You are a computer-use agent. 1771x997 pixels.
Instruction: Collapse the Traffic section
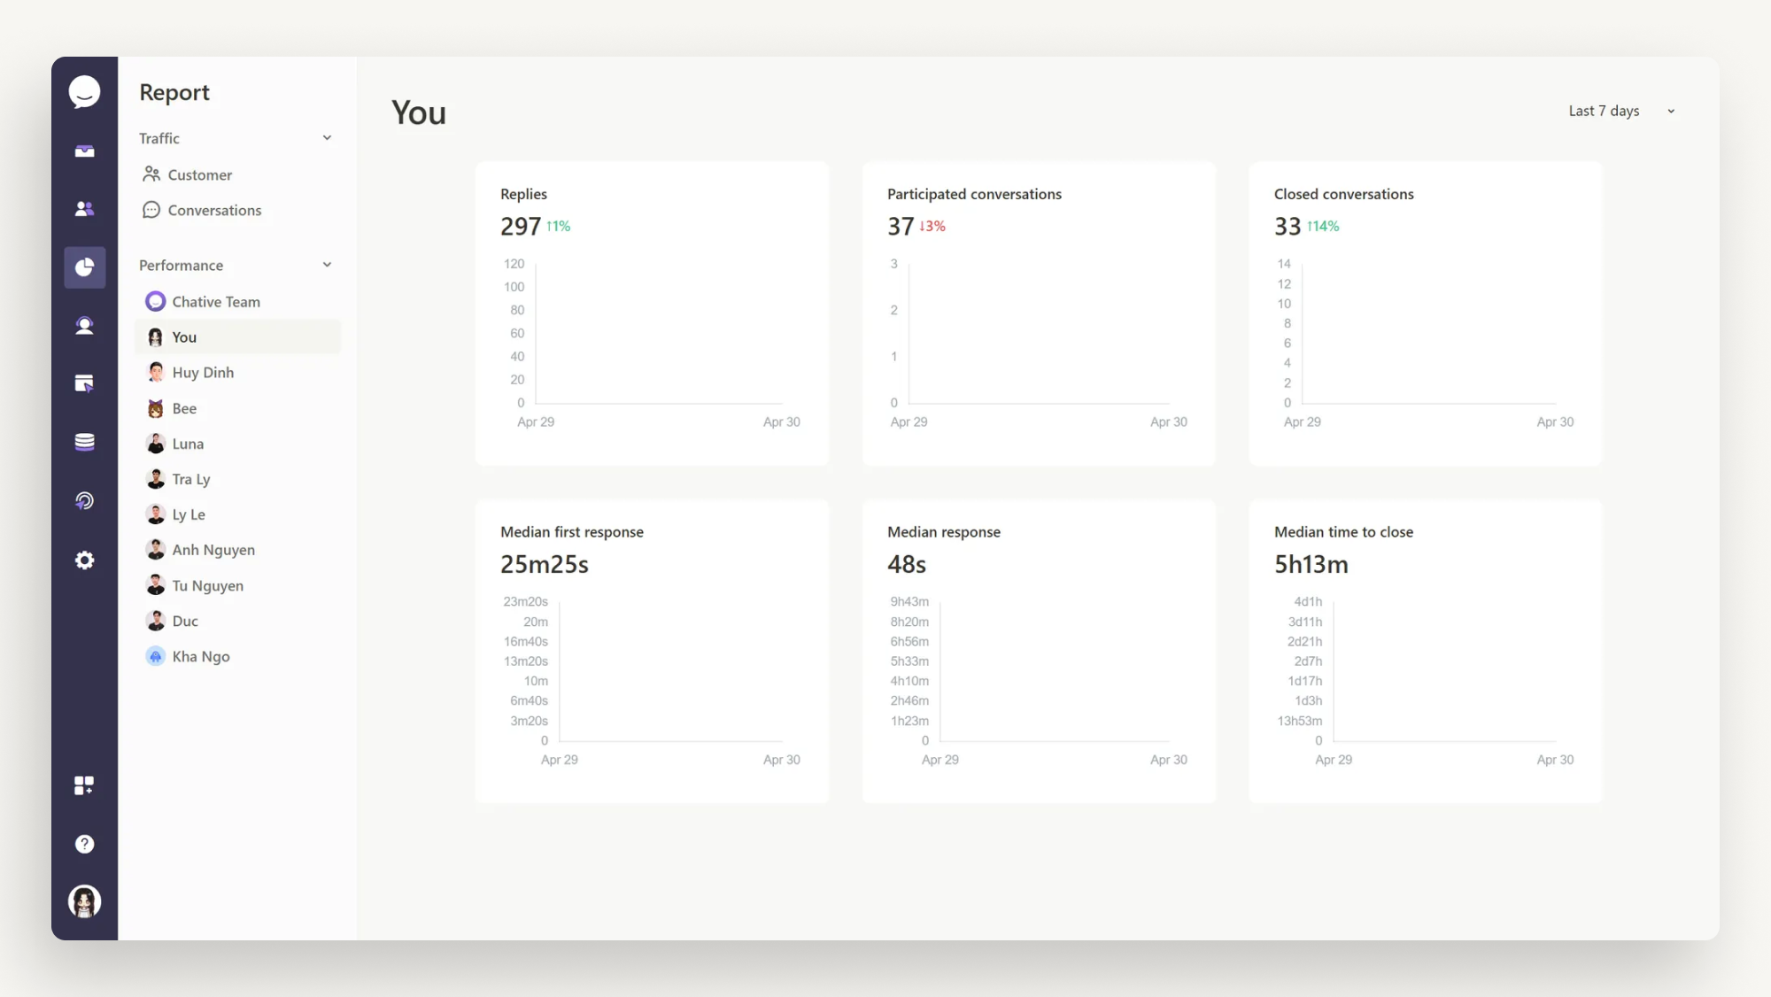coord(327,138)
